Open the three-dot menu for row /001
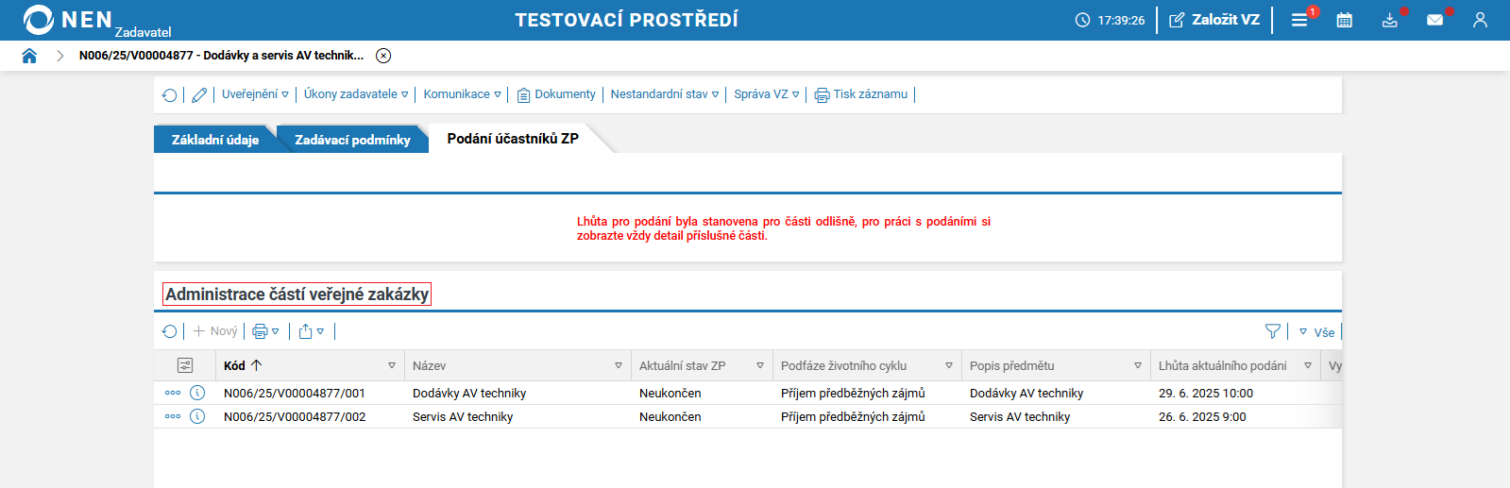Screen dimensions: 1510x488 coord(173,393)
